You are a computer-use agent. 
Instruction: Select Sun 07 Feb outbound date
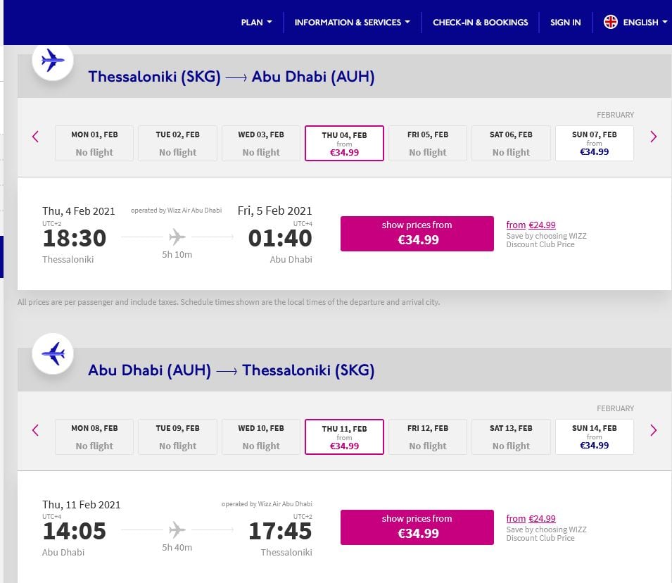tap(595, 143)
